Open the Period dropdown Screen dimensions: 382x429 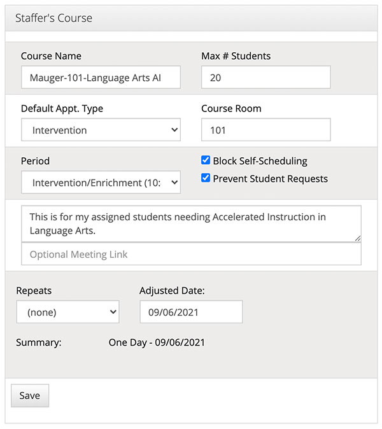pos(101,182)
